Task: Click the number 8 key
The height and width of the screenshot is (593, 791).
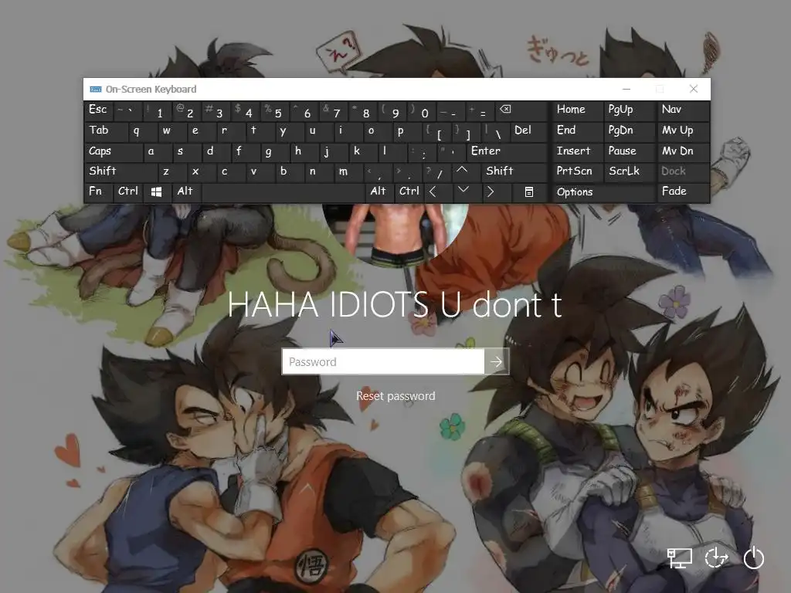Action: [363, 111]
